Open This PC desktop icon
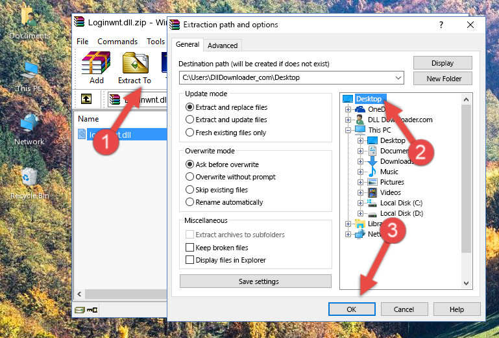 click(29, 76)
